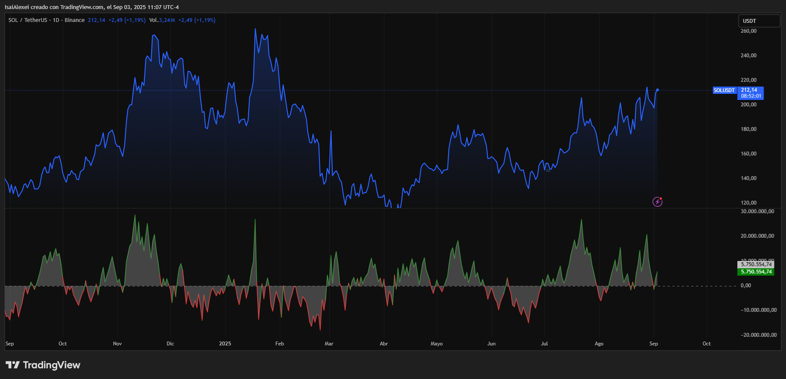786x379 pixels.
Task: Click the SOL / TetherUS symbol title
Action: click(28, 20)
